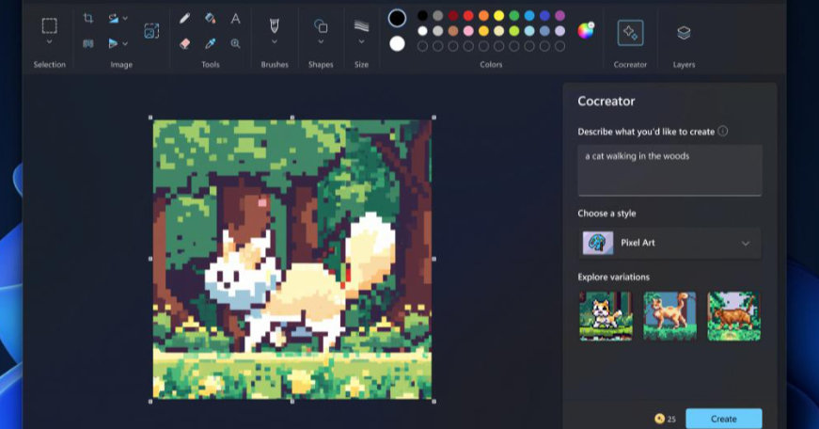Pick the orange swatch in top row

click(483, 16)
